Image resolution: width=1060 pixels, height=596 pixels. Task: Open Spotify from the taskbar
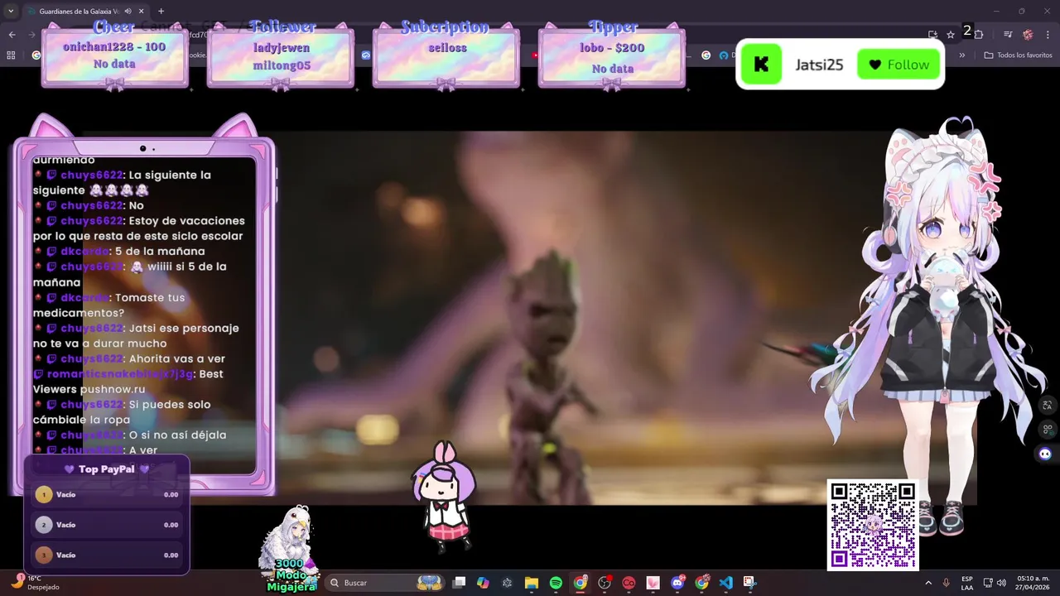pos(556,583)
